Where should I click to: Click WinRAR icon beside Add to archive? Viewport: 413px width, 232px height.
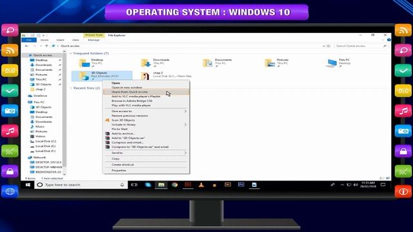point(107,133)
